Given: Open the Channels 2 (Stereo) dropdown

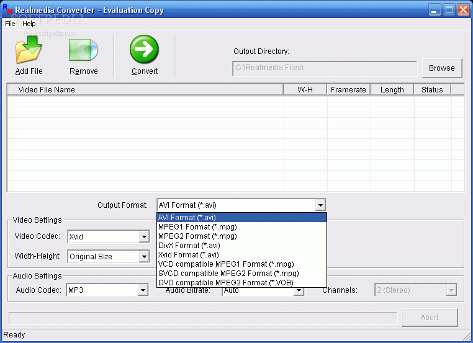Looking at the screenshot, I should pyautogui.click(x=451, y=290).
